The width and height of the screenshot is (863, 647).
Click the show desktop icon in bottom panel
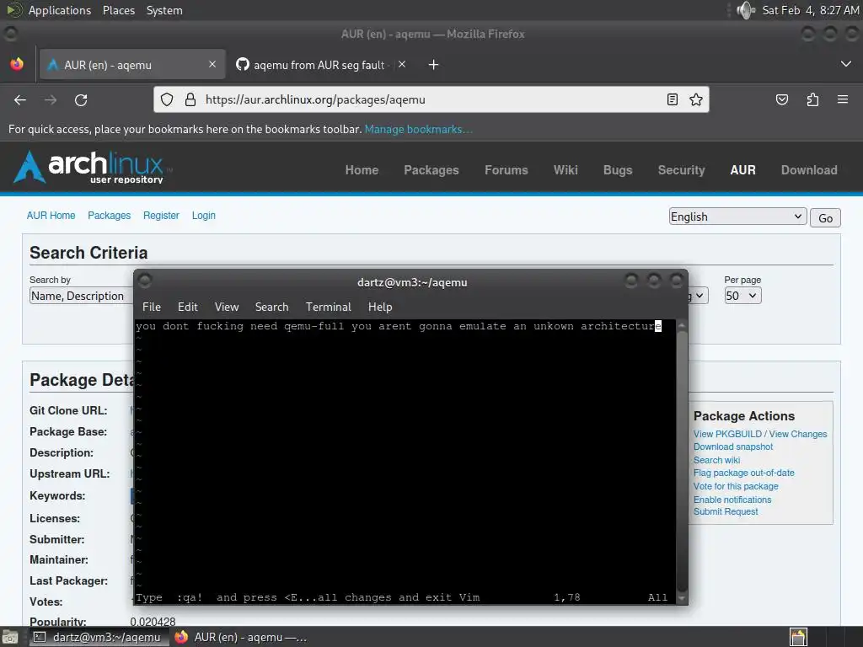coord(10,637)
